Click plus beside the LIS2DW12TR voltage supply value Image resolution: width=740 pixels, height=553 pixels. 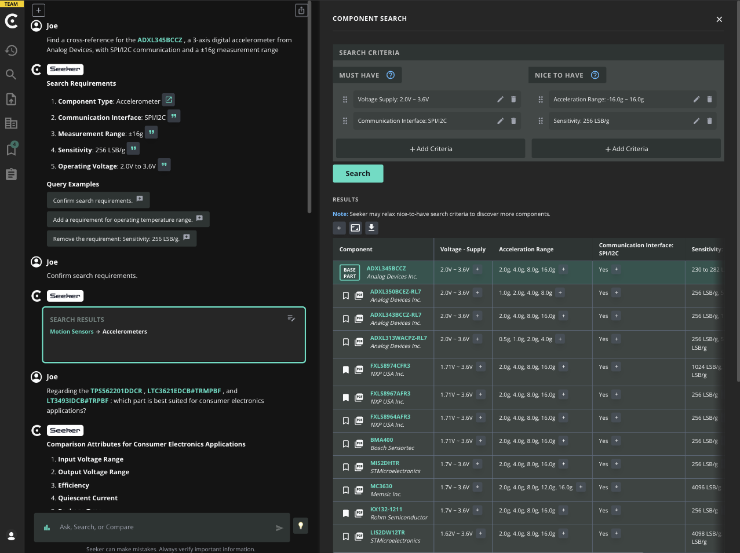click(x=481, y=533)
